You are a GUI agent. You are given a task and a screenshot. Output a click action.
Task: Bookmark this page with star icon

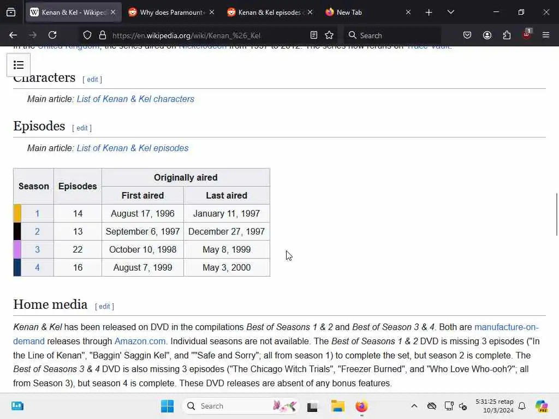click(329, 35)
